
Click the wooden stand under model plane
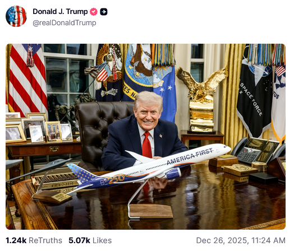tap(151, 211)
